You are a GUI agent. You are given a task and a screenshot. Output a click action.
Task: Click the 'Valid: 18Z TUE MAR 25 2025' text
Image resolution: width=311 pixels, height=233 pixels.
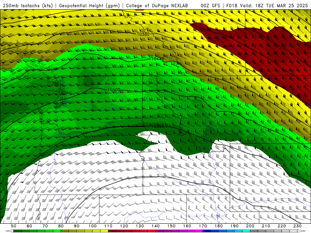tap(274, 5)
